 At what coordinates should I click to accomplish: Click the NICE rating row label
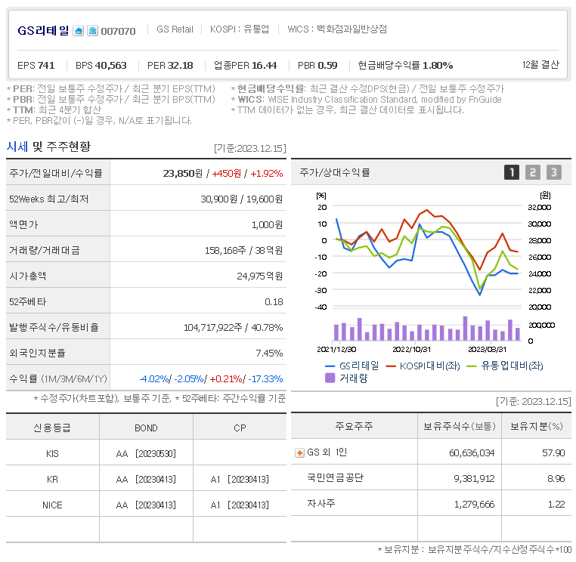coord(52,505)
